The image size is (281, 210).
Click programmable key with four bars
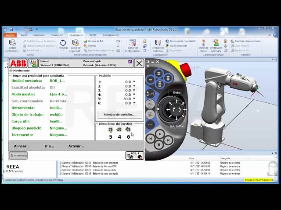[x=160, y=84]
